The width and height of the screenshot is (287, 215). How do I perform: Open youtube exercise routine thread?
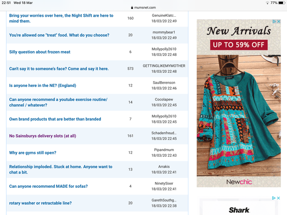(58, 102)
